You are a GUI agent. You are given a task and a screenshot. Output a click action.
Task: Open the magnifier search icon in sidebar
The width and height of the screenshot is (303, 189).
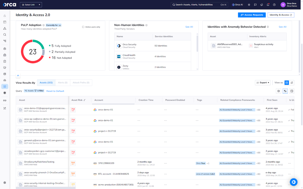[5, 35]
